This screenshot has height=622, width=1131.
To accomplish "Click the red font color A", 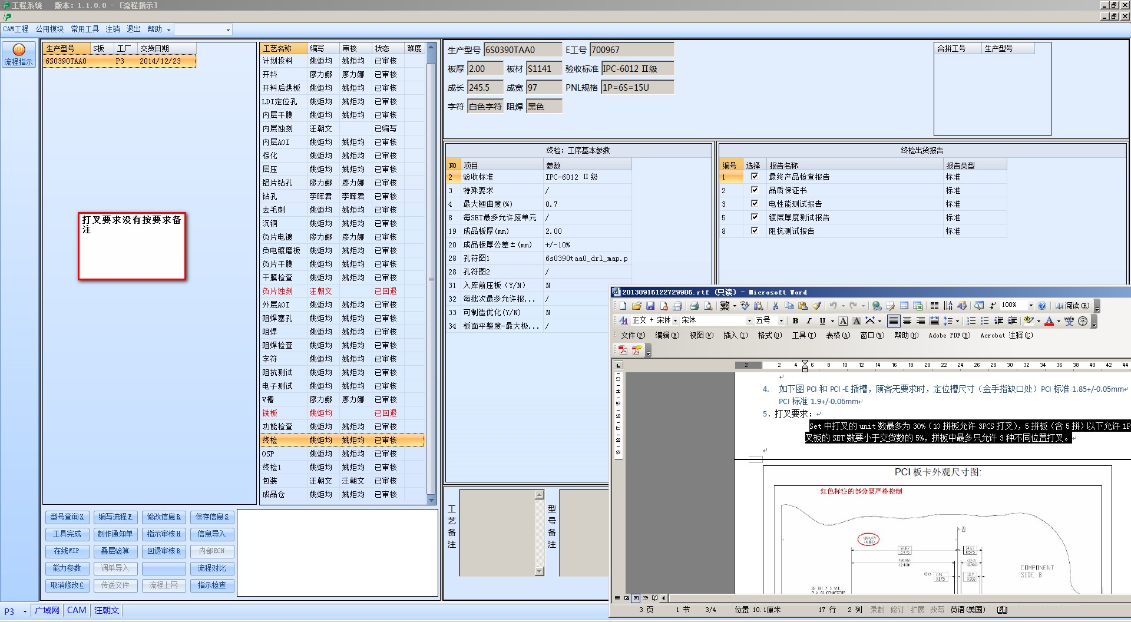I will coord(1049,321).
